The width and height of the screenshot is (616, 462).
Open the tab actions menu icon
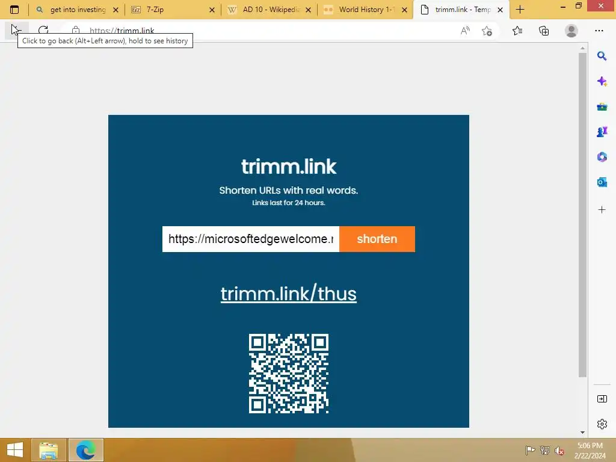tap(14, 10)
